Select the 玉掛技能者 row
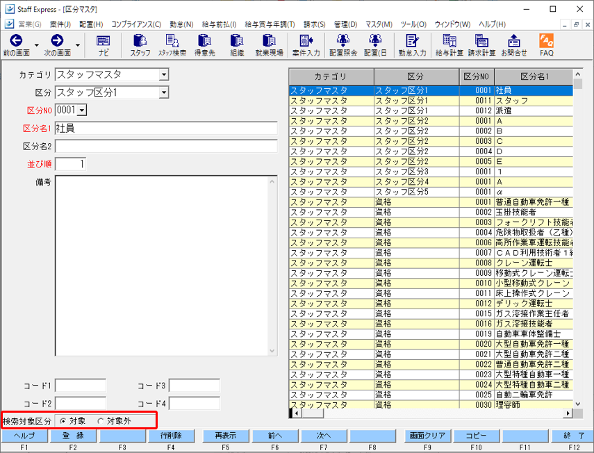The width and height of the screenshot is (594, 453). point(431,212)
